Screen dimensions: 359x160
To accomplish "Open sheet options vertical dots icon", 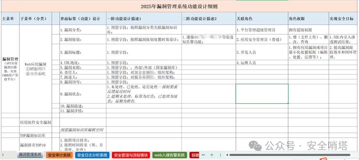I will 220,155.
